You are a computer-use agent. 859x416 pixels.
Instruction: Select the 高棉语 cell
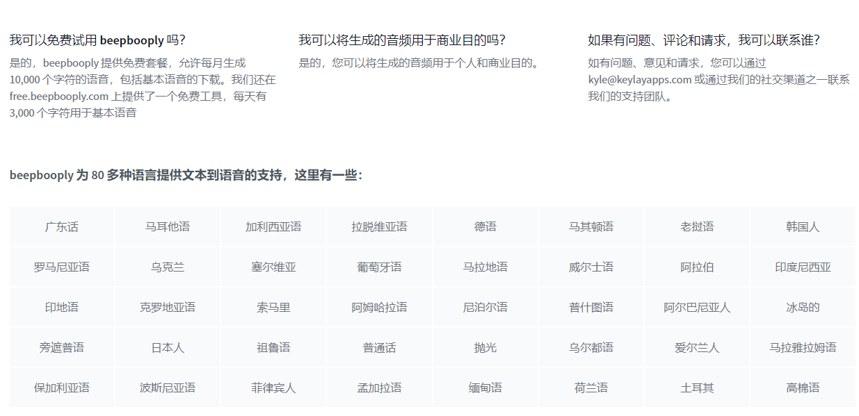[803, 388]
